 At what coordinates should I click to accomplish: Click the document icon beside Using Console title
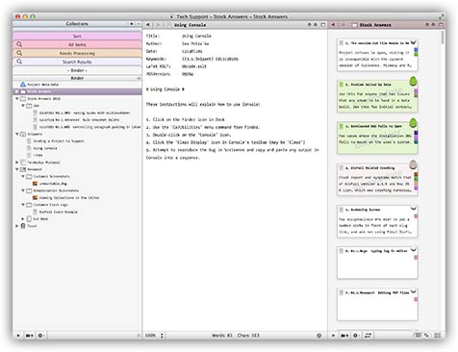point(169,25)
